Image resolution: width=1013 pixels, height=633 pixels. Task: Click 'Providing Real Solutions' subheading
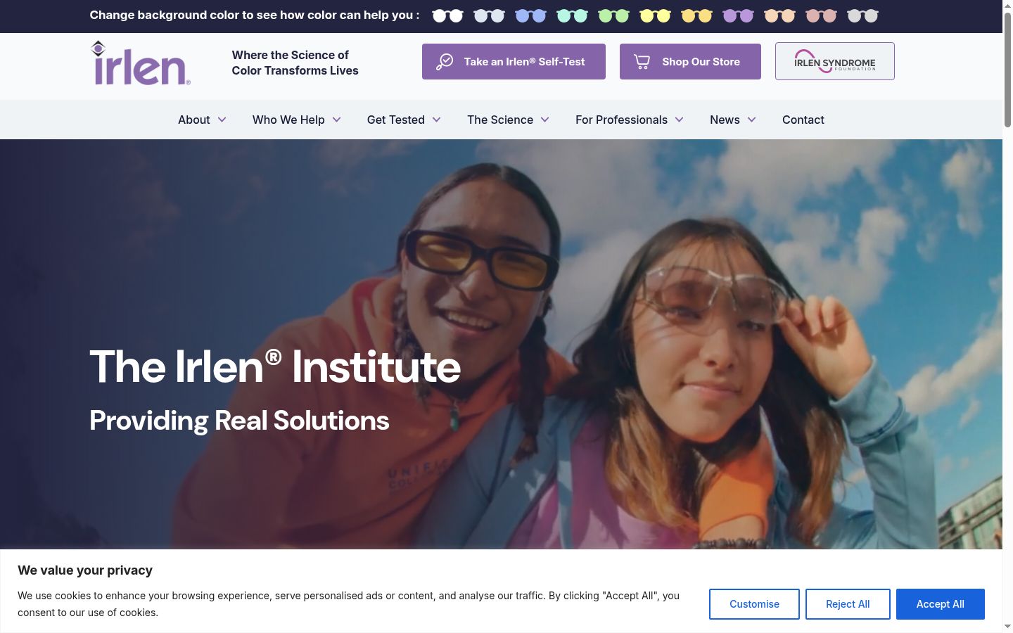[239, 421]
